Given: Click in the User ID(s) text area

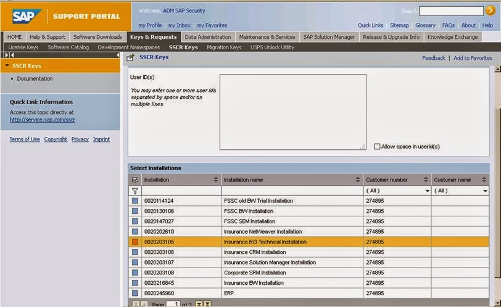Looking at the screenshot, I should coord(293,112).
